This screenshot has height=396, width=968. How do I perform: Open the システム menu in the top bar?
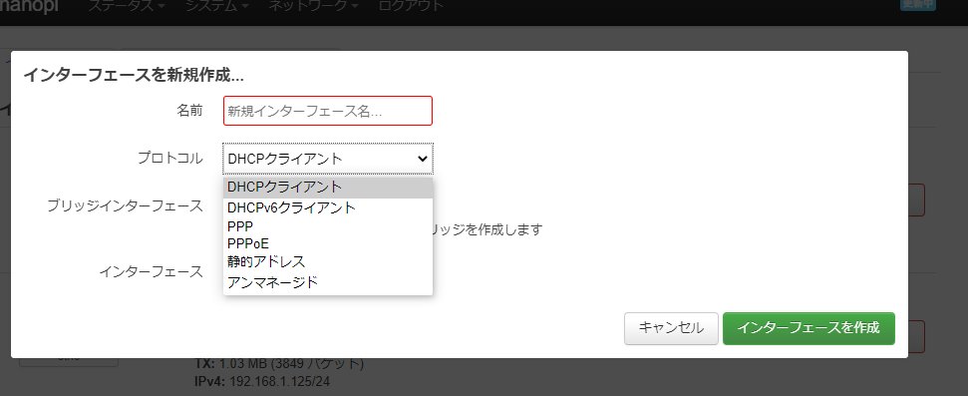(216, 6)
